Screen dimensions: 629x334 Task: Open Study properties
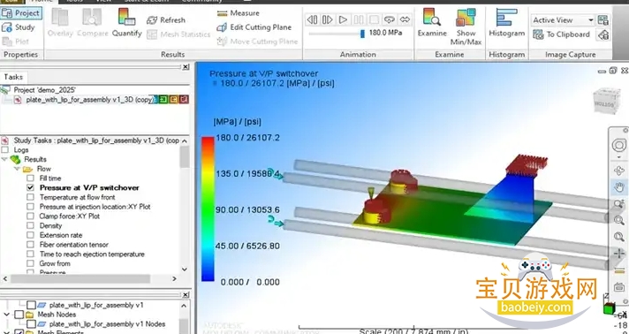point(19,27)
